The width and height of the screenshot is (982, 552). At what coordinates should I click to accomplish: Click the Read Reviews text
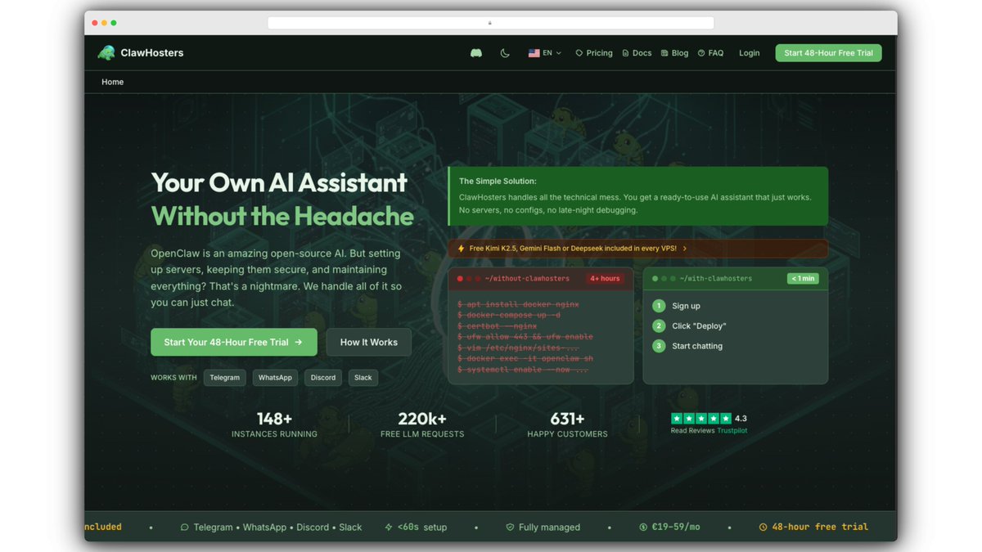[x=692, y=431]
